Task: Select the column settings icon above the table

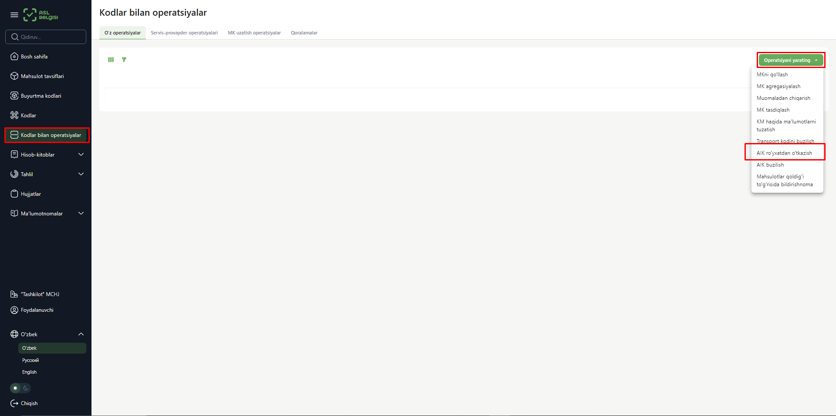Action: (x=111, y=59)
